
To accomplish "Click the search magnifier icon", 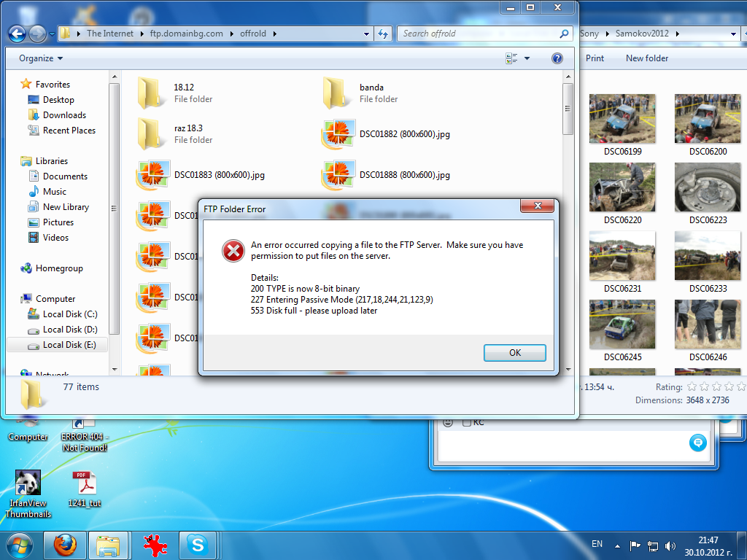I will click(x=564, y=34).
